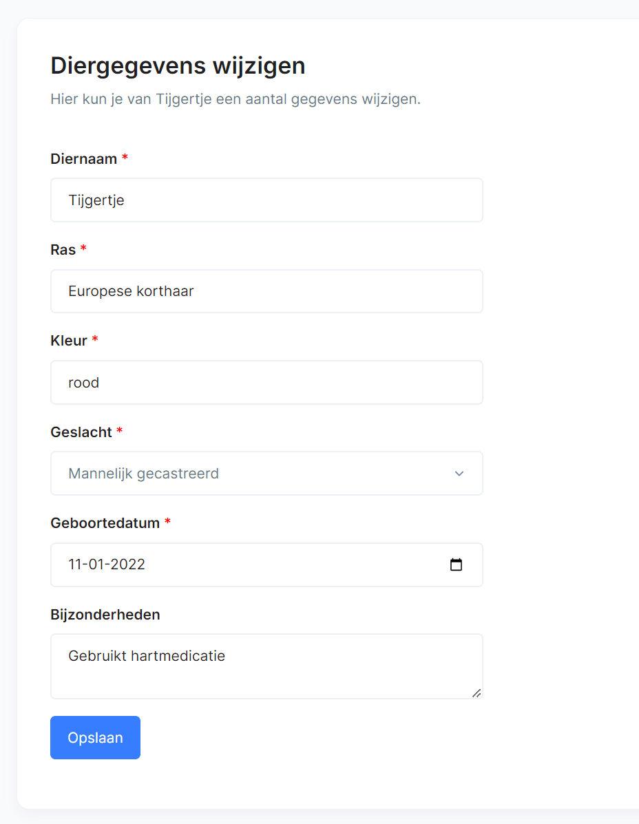Select the month segment 01 in Geboortedatum
Screen dimensions: 639x824
(96, 564)
